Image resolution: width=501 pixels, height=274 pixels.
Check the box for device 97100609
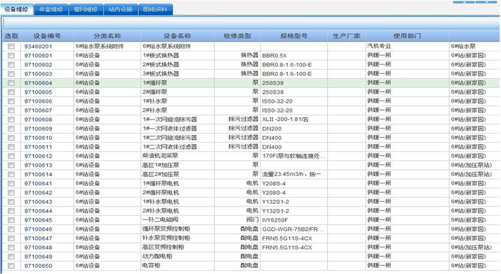11,129
